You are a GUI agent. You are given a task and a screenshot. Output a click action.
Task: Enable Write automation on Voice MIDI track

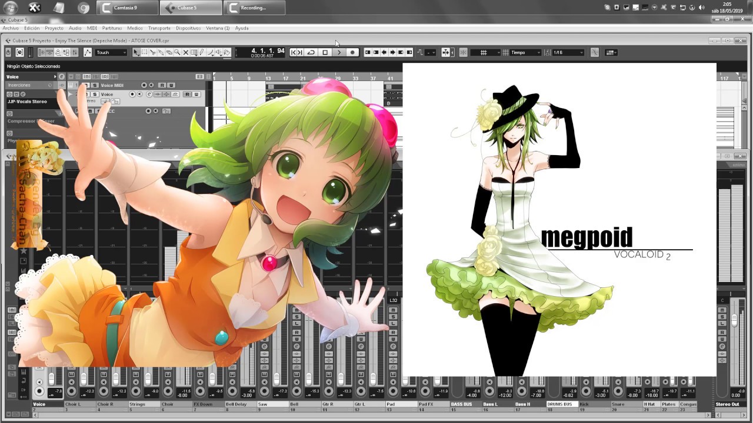pyautogui.click(x=171, y=85)
